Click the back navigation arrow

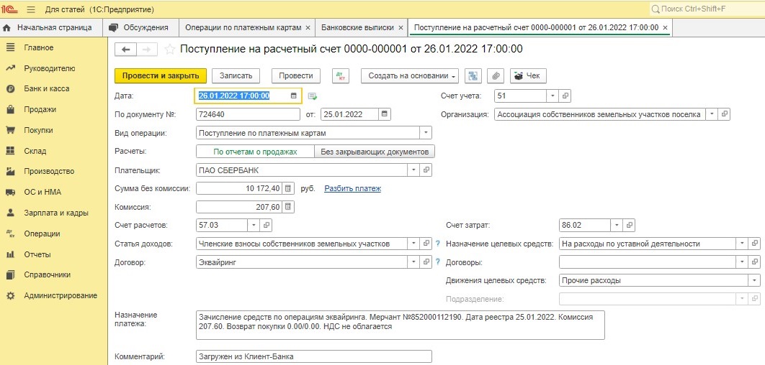[125, 49]
